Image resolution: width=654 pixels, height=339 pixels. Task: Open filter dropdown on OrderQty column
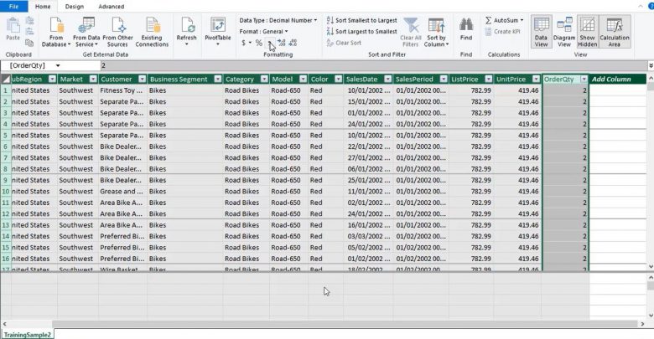(584, 80)
